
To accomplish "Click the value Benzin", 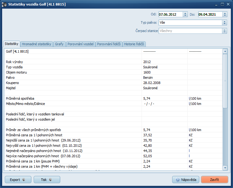I will coord(148,78).
